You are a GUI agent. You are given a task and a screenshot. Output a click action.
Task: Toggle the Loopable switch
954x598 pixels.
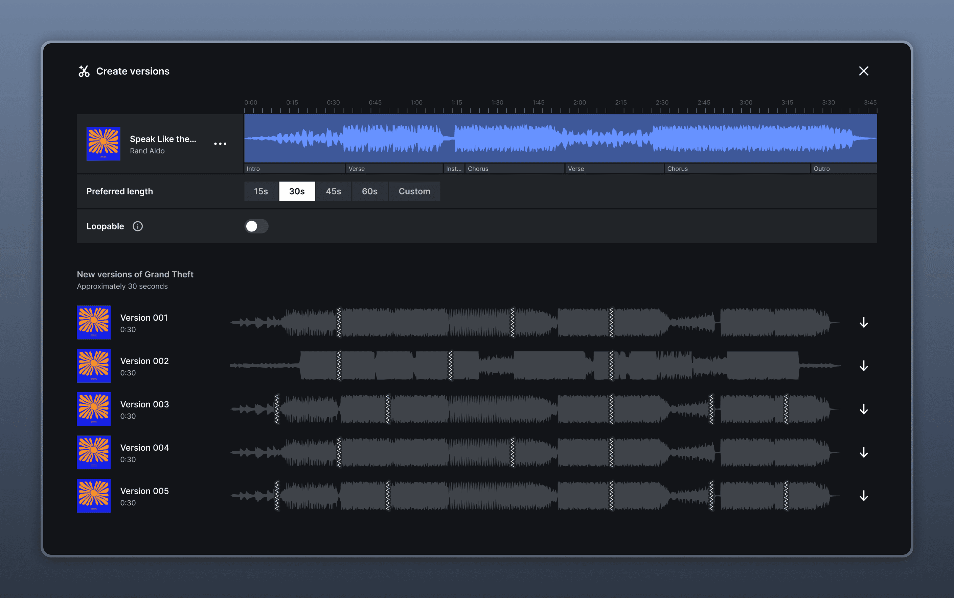256,226
